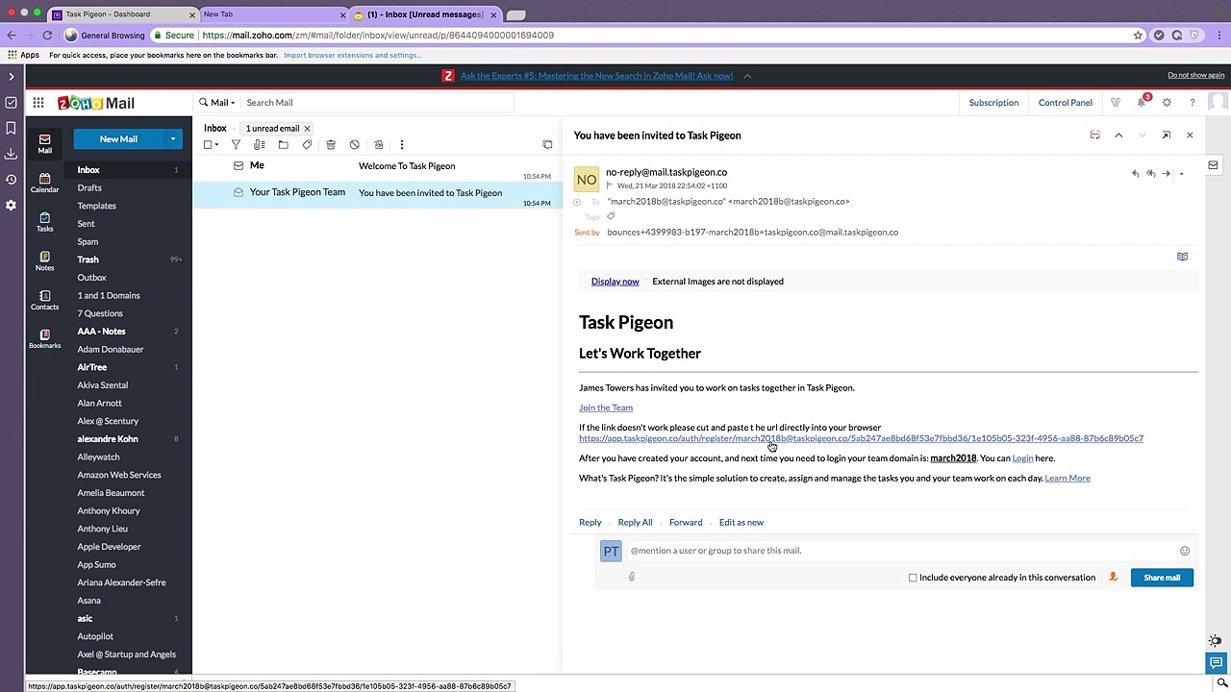The image size is (1231, 692).
Task: Toggle read status of the Me email
Action: tap(239, 165)
